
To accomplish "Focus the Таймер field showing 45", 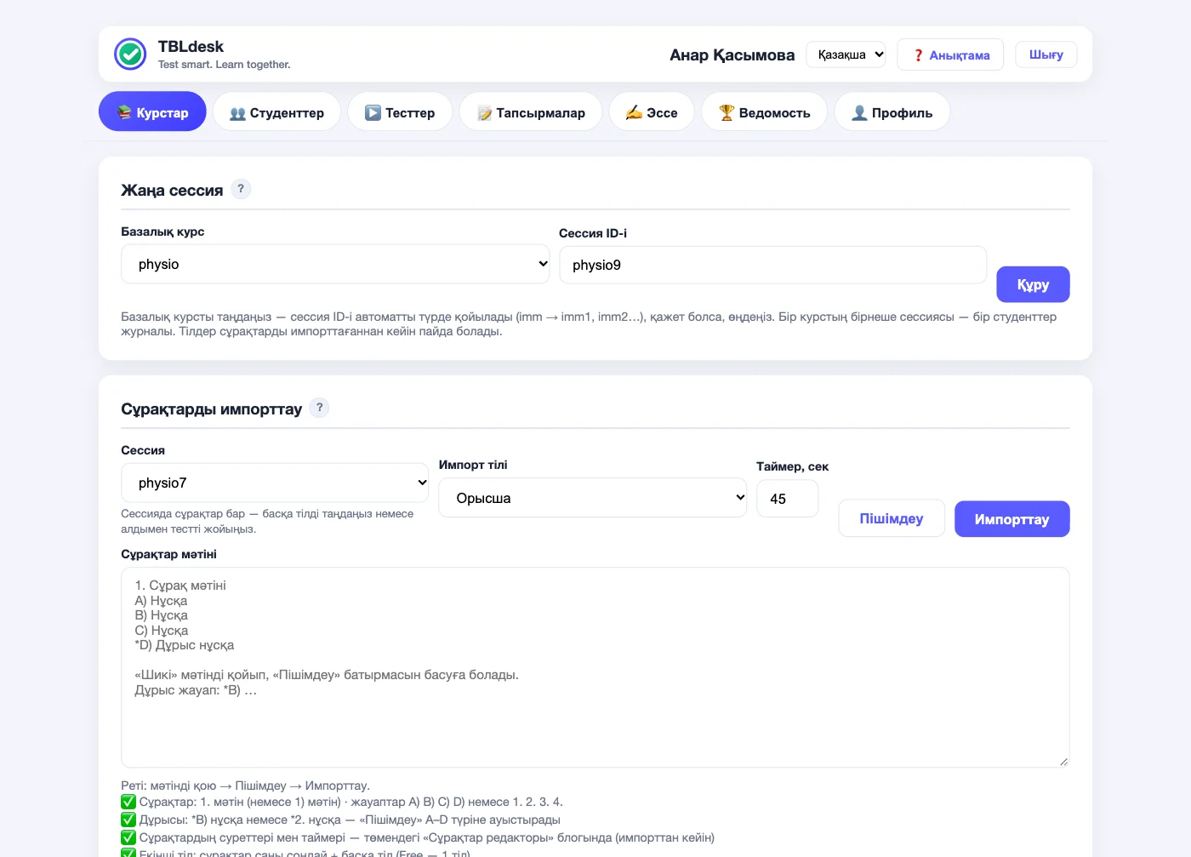I will tap(788, 499).
